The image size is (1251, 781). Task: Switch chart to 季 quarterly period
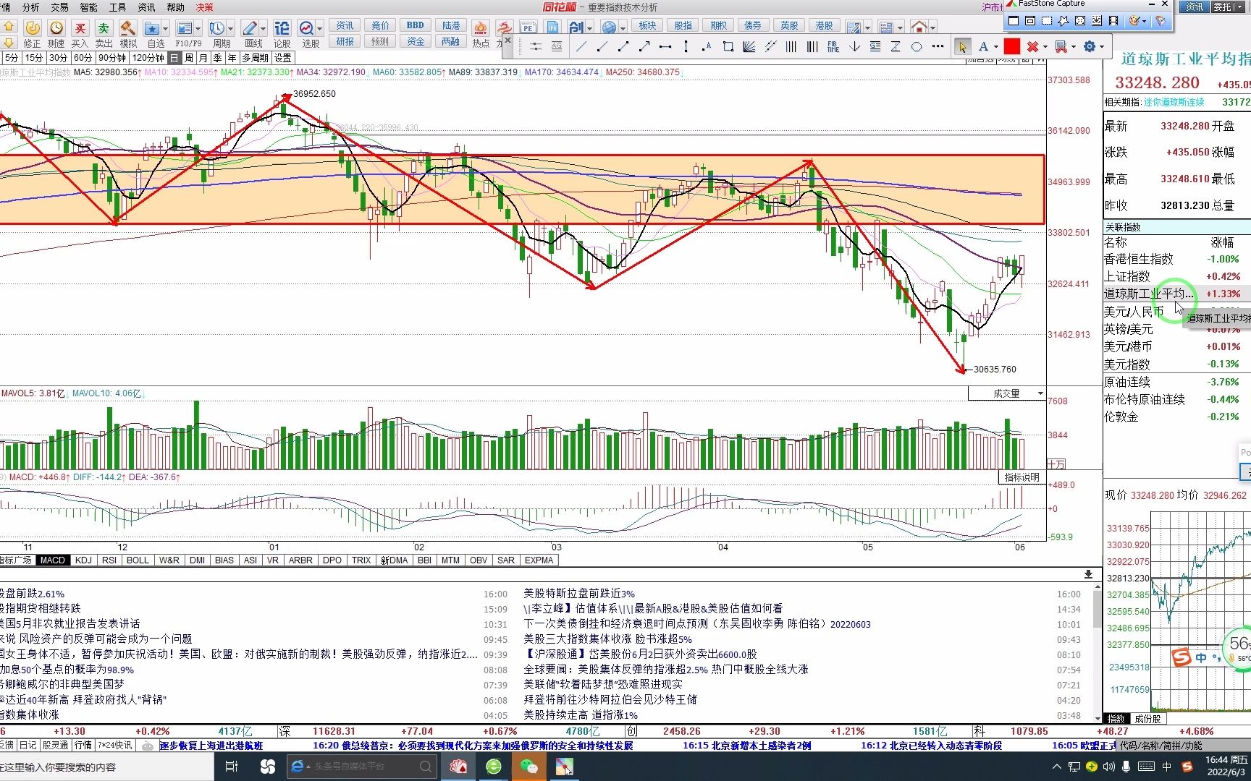(x=218, y=58)
